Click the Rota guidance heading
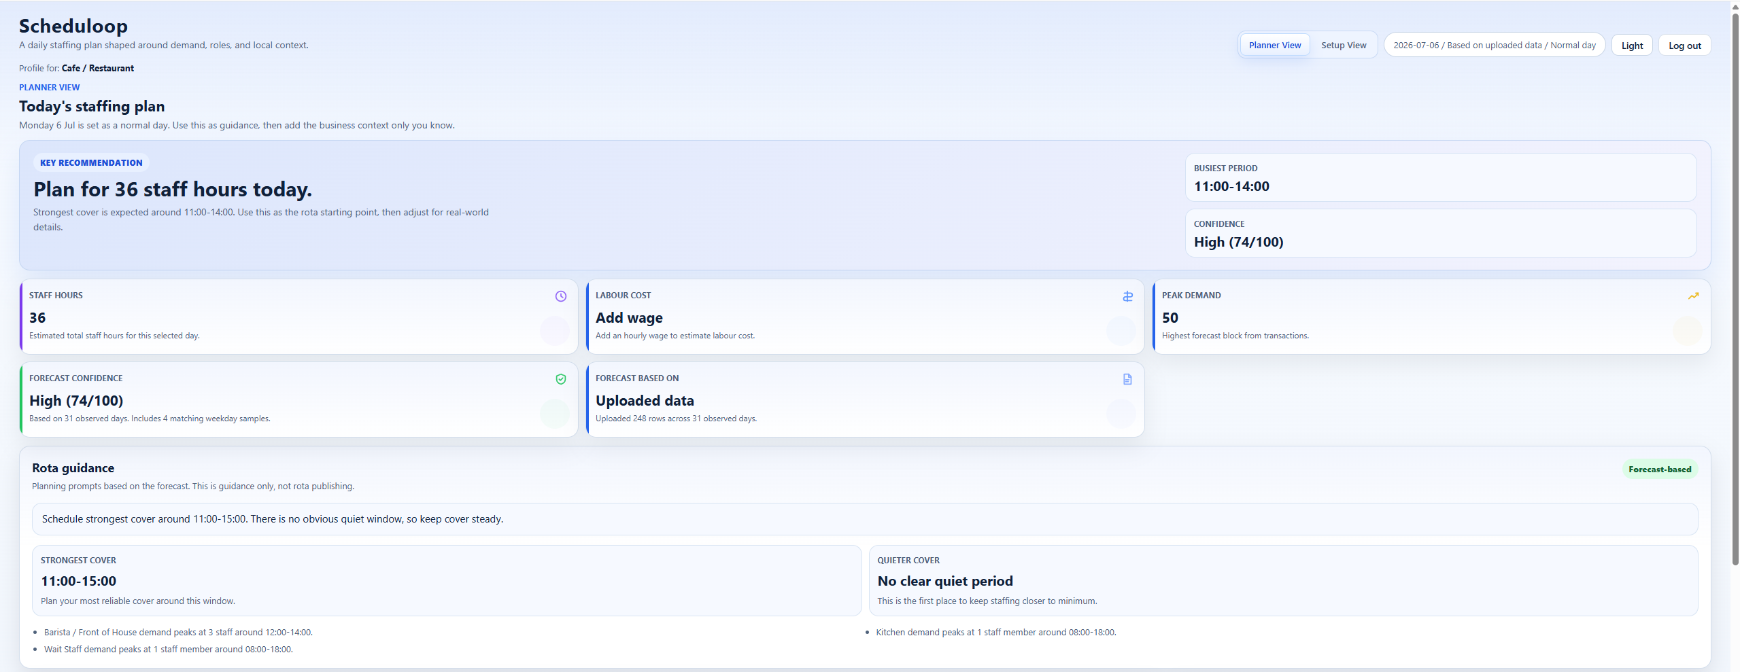This screenshot has height=672, width=1740. (73, 468)
